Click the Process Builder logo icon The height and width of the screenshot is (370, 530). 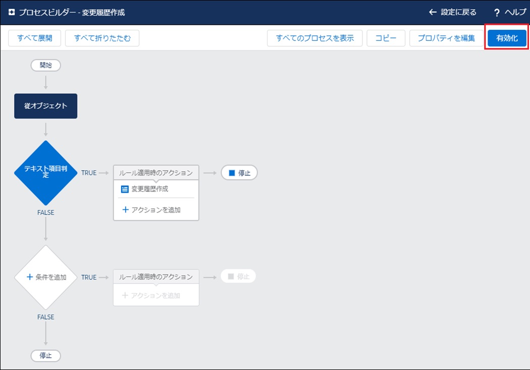[x=12, y=12]
